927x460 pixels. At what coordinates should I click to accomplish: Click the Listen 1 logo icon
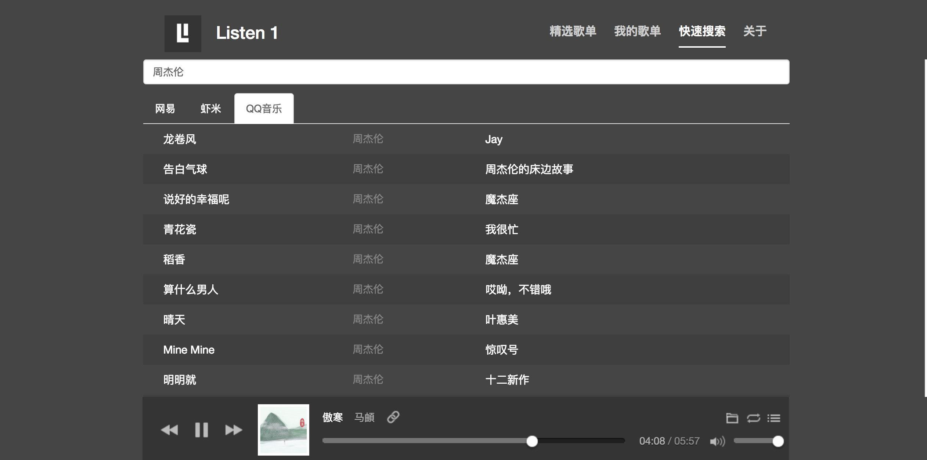coord(183,33)
